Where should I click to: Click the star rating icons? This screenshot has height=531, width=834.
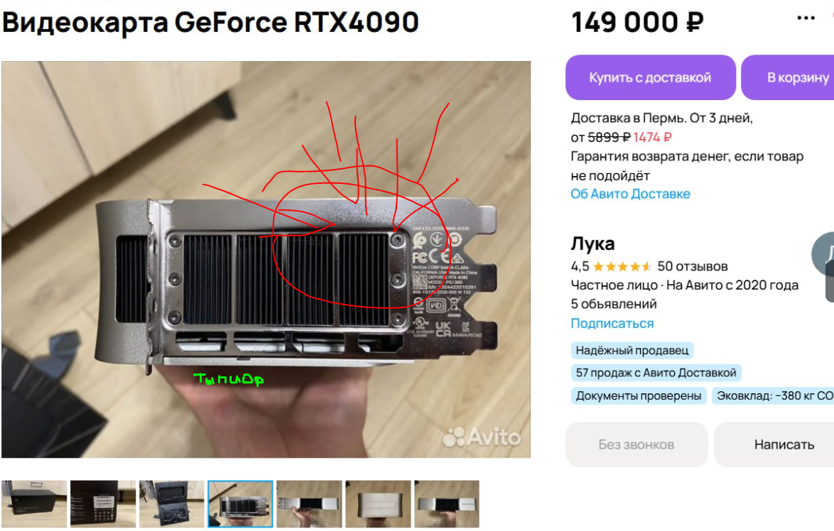tap(622, 266)
